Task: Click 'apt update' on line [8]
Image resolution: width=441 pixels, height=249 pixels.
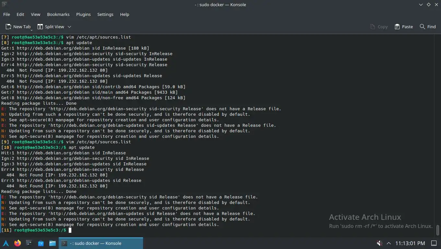Action: pyautogui.click(x=79, y=42)
